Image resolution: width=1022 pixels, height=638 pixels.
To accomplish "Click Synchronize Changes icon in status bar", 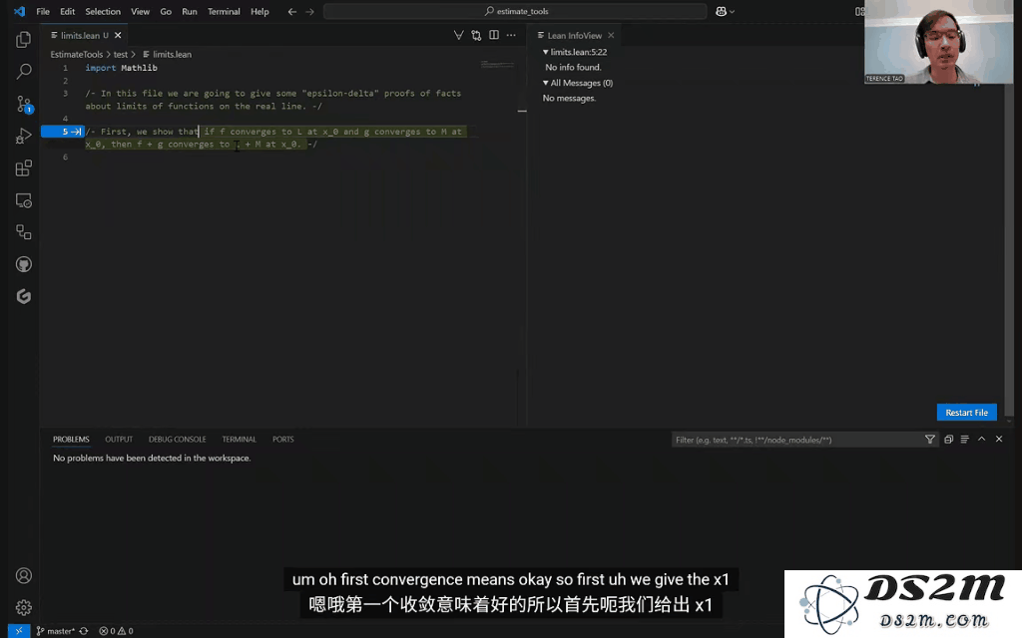I will tap(84, 631).
